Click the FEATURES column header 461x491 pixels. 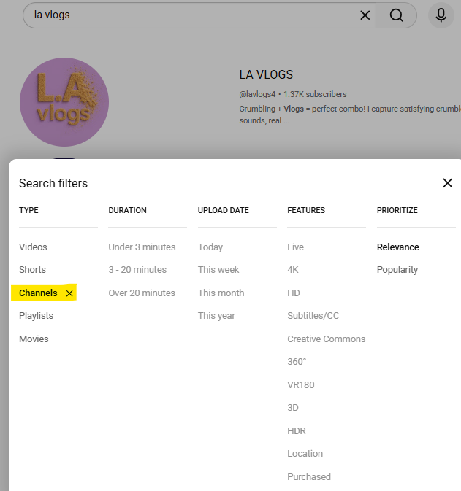point(306,210)
